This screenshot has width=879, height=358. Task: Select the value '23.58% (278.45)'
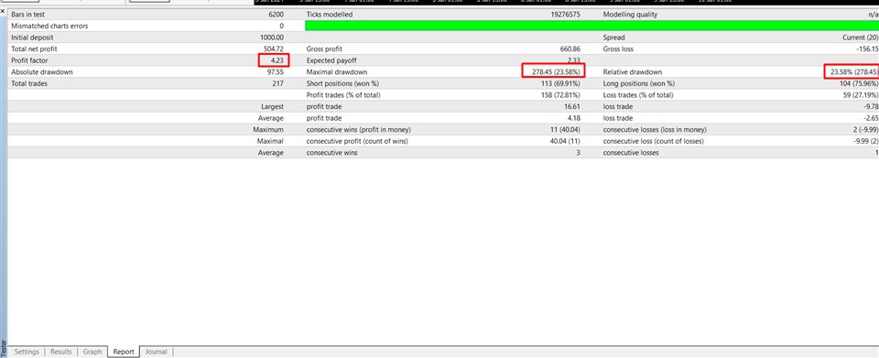point(854,72)
